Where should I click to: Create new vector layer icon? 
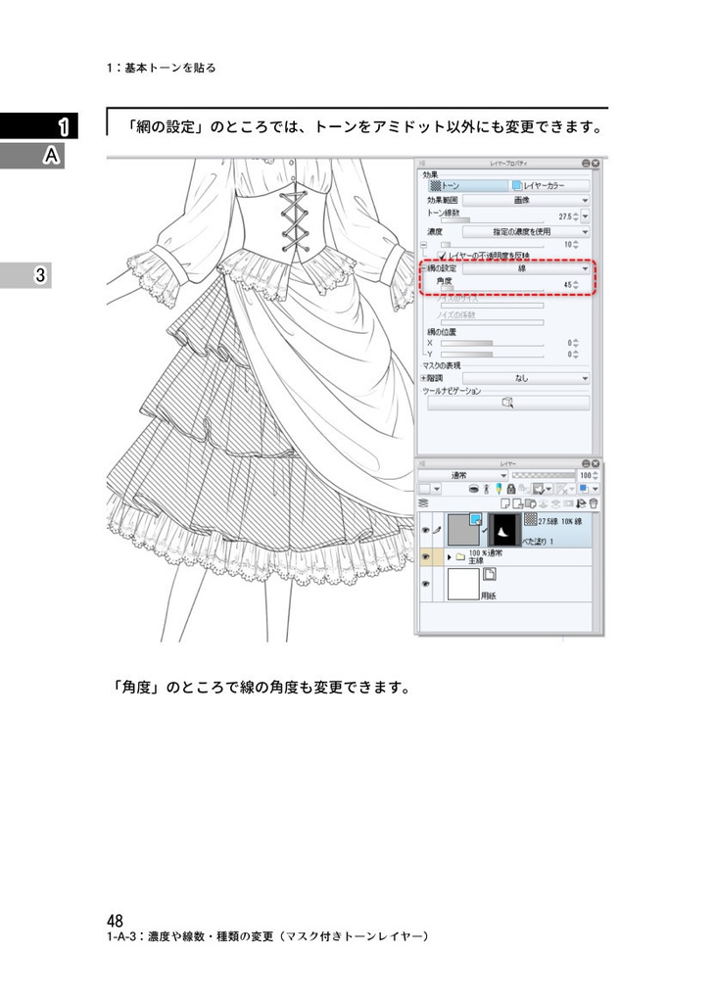pyautogui.click(x=518, y=503)
